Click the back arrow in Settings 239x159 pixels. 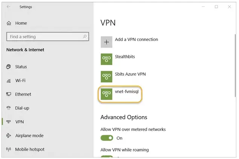tap(8, 7)
